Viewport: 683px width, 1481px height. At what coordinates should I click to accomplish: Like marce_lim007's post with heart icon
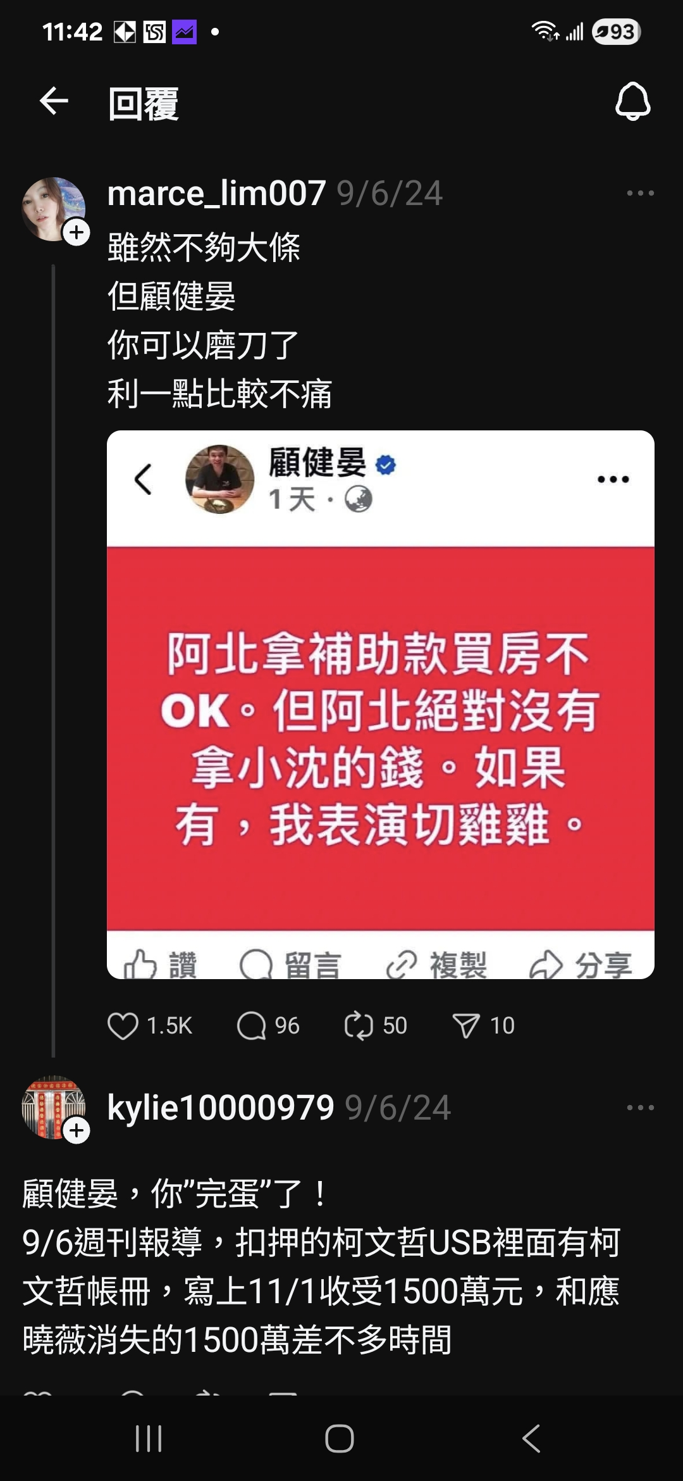pos(123,1026)
